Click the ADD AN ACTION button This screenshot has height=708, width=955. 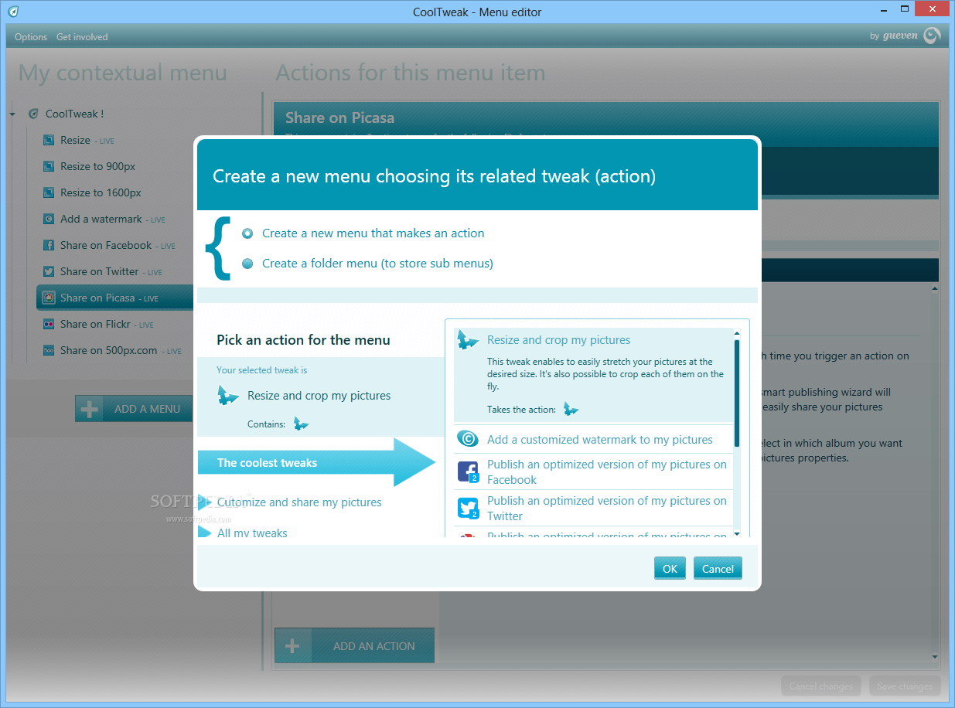354,645
